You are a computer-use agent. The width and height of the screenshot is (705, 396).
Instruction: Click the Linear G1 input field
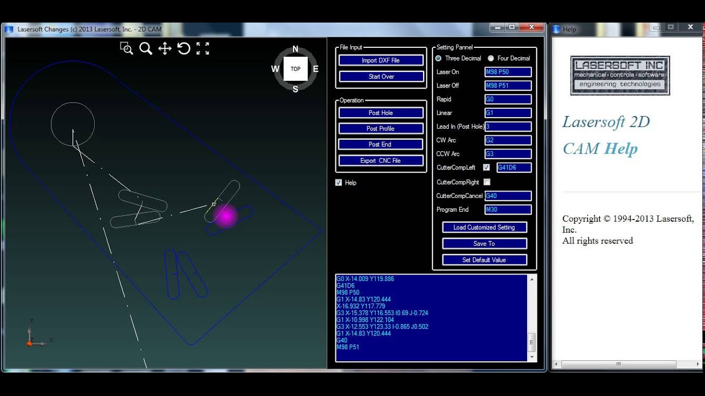point(508,113)
